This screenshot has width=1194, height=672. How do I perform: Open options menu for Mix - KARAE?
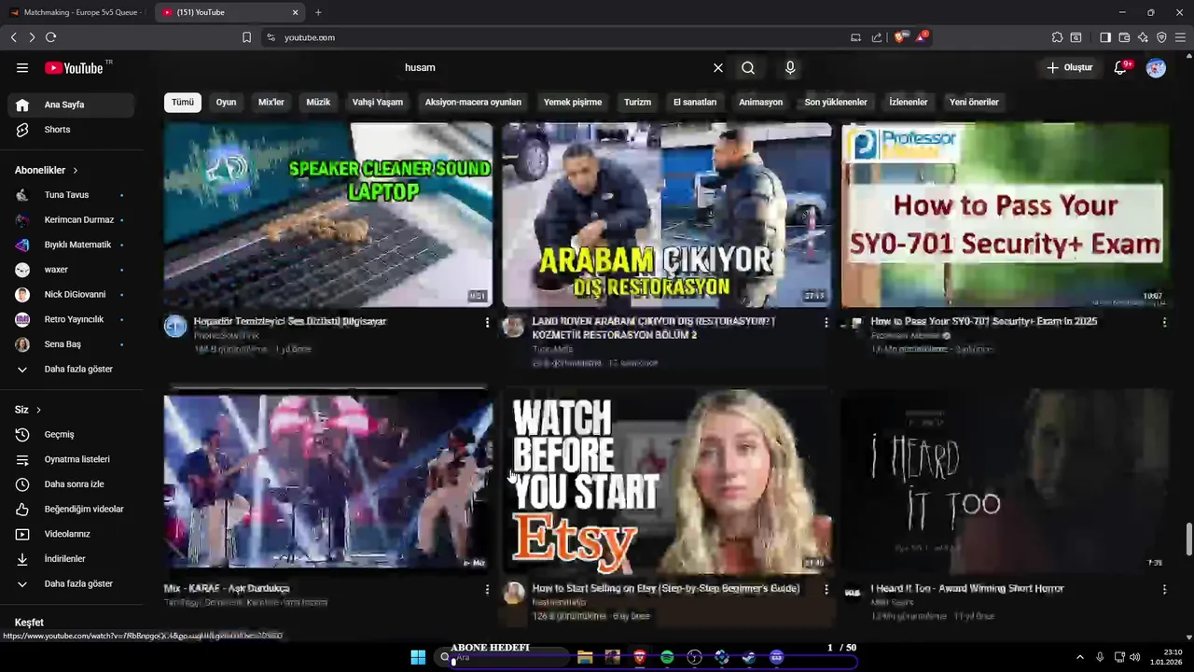click(487, 589)
